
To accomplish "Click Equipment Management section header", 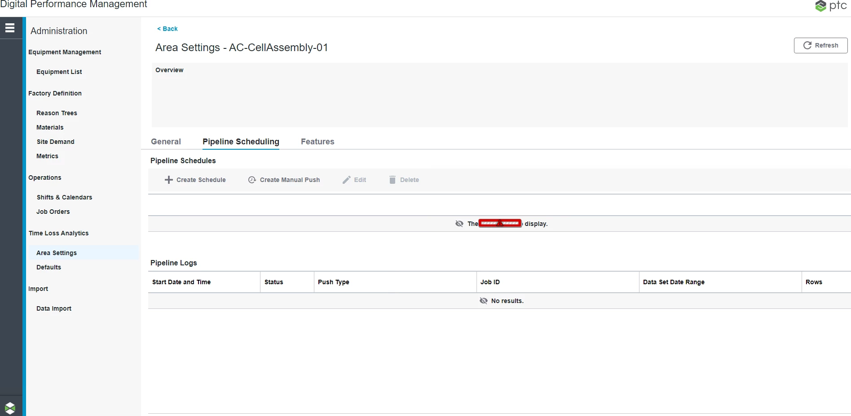I will coord(65,52).
